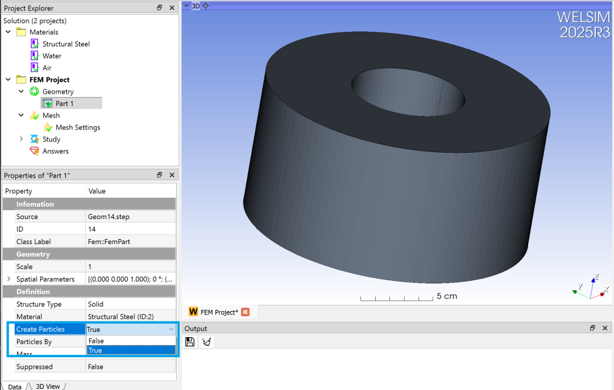Close the FEM Project document tab

tap(246, 312)
